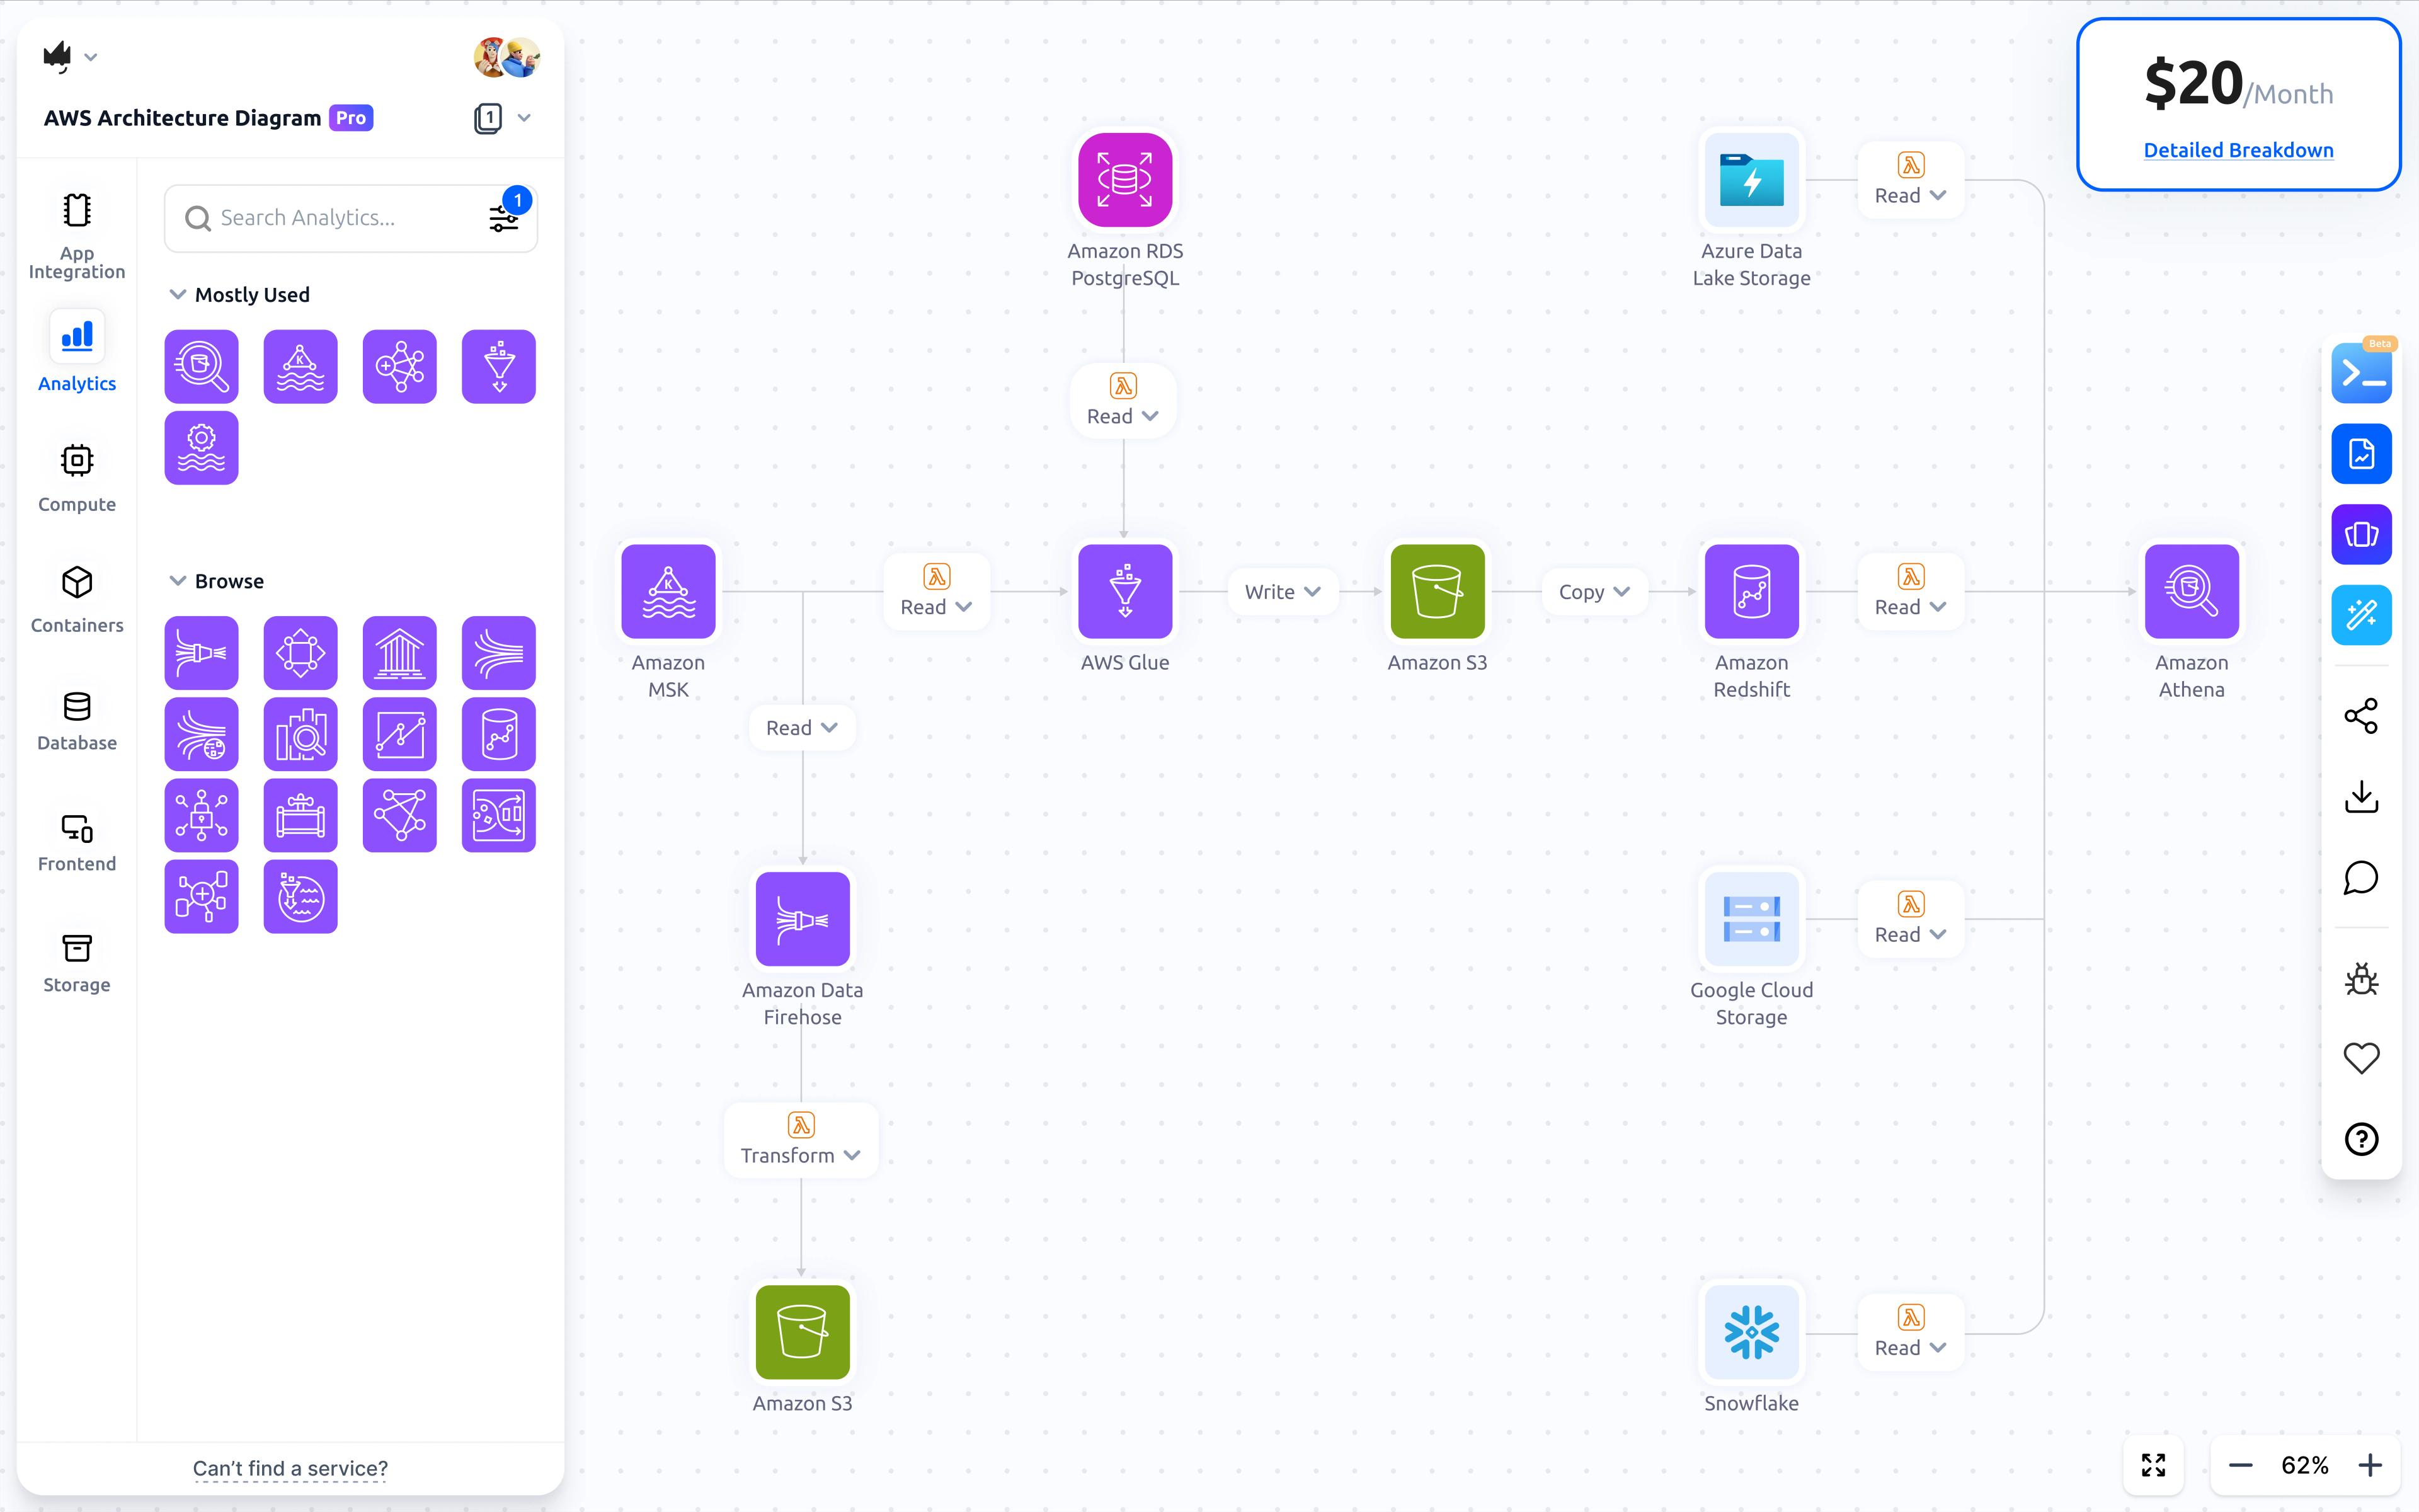Click the heart favorite icon
The height and width of the screenshot is (1512, 2419).
point(2360,1058)
